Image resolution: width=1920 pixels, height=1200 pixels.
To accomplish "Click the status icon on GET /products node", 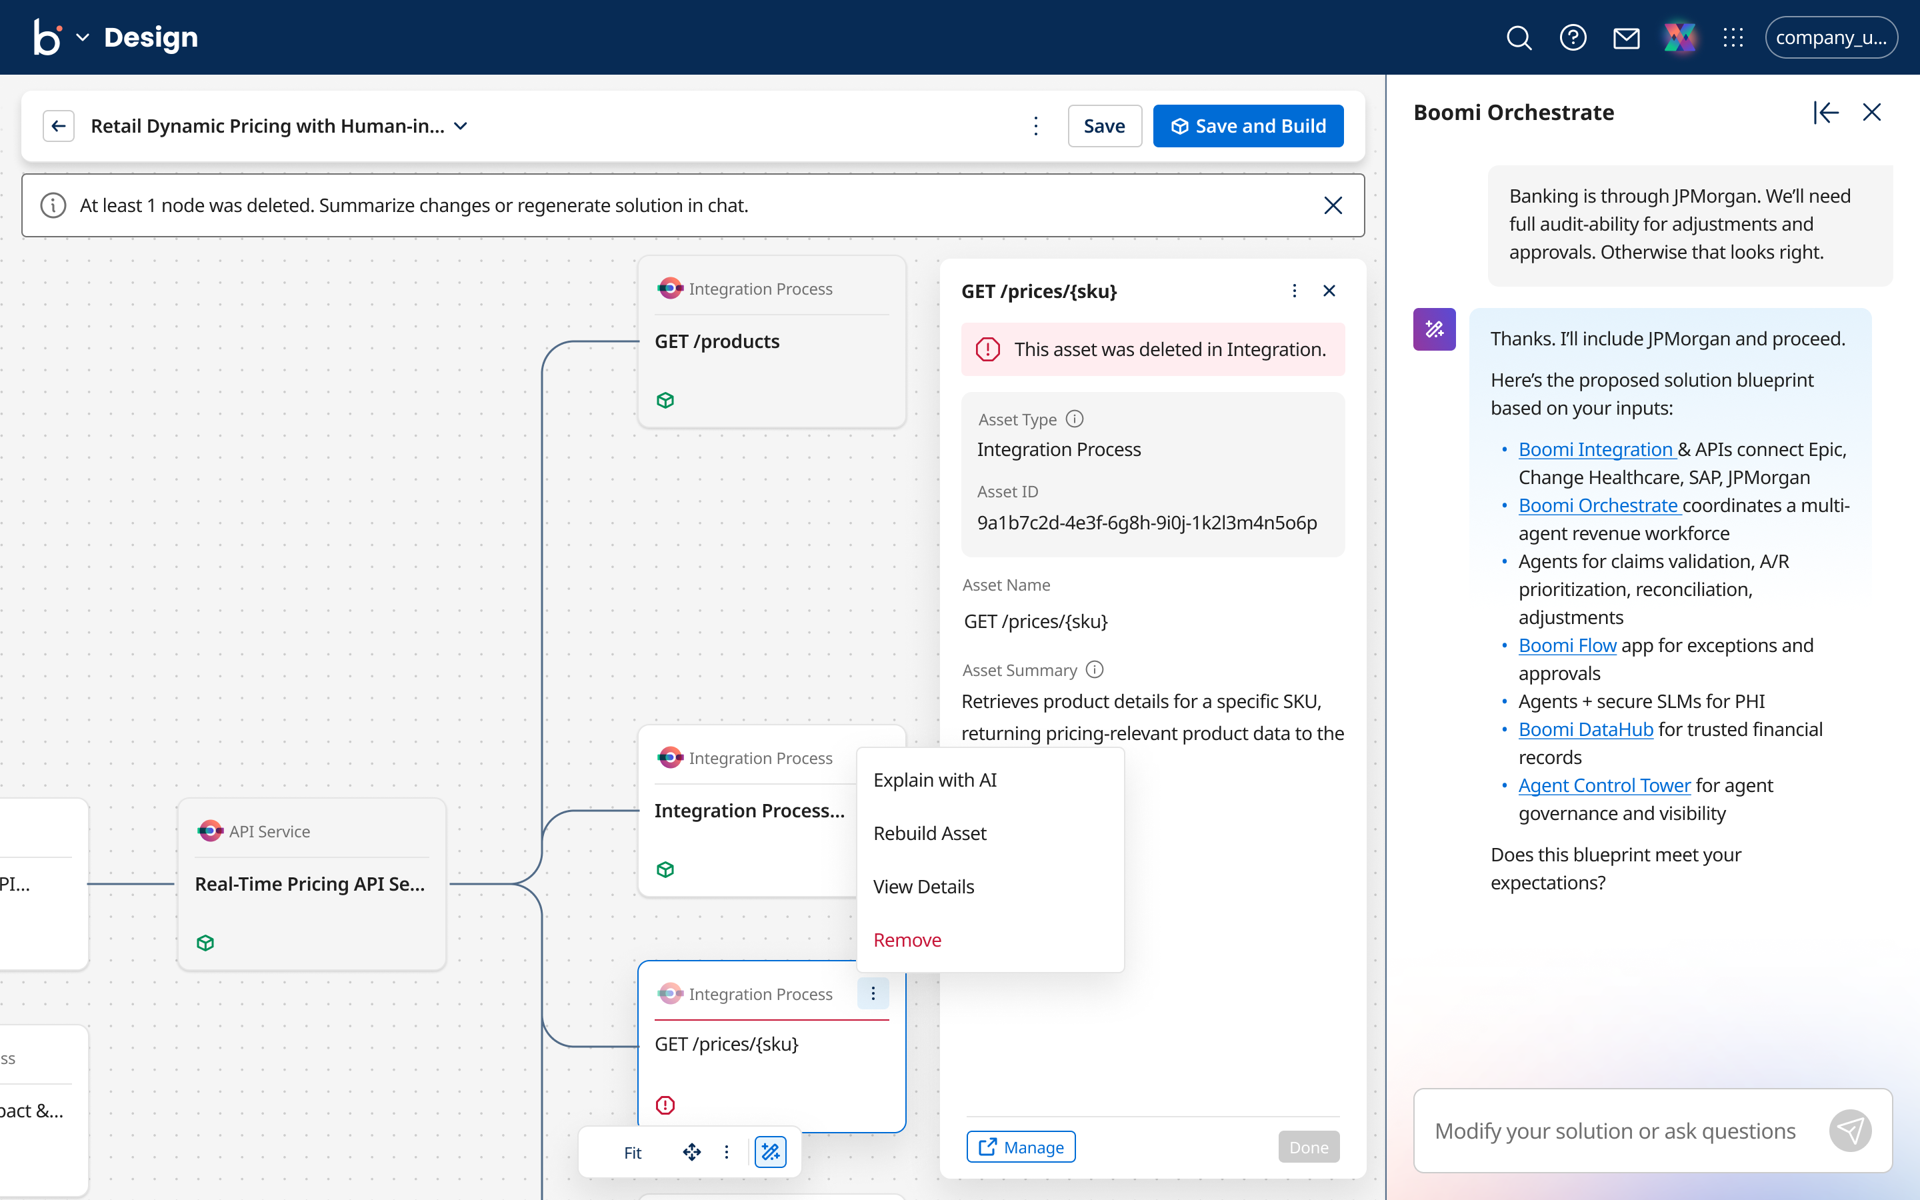I will pos(665,400).
